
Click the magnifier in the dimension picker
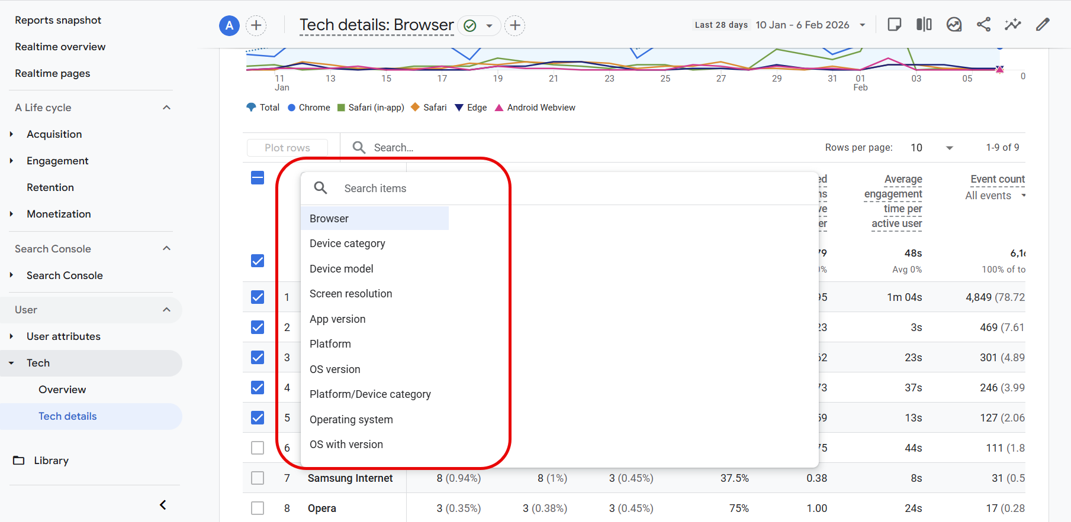[320, 188]
